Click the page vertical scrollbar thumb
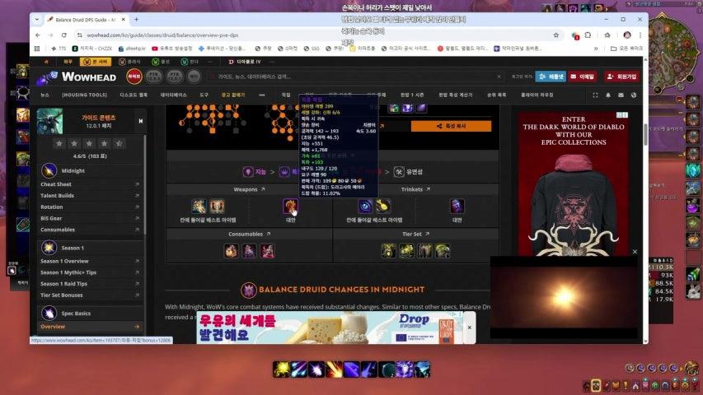The image size is (703, 395). point(646,134)
